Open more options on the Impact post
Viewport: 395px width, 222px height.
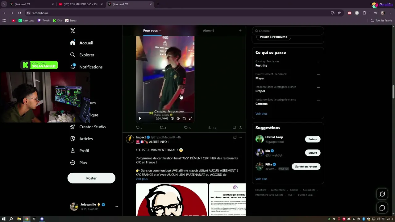coord(240,137)
